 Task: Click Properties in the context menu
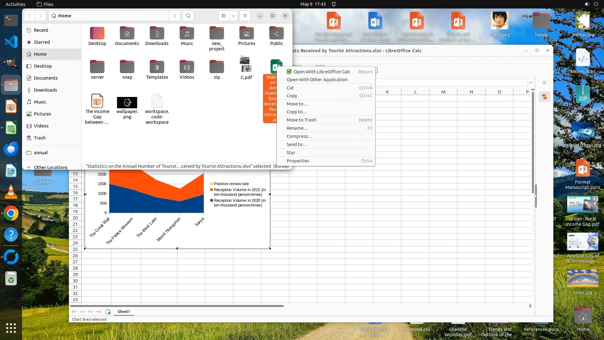298,161
